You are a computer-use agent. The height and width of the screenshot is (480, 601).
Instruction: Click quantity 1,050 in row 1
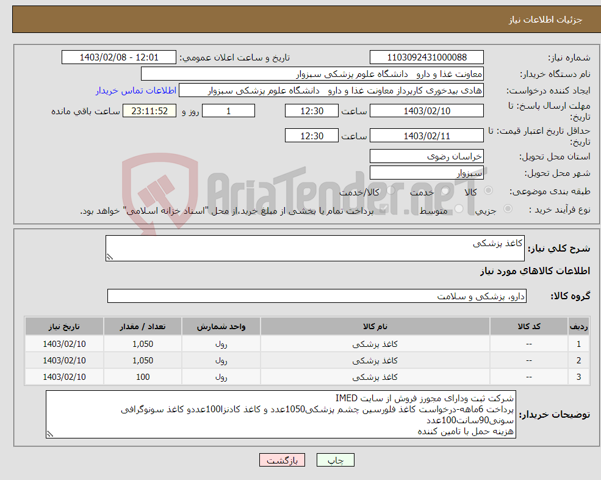pos(143,344)
